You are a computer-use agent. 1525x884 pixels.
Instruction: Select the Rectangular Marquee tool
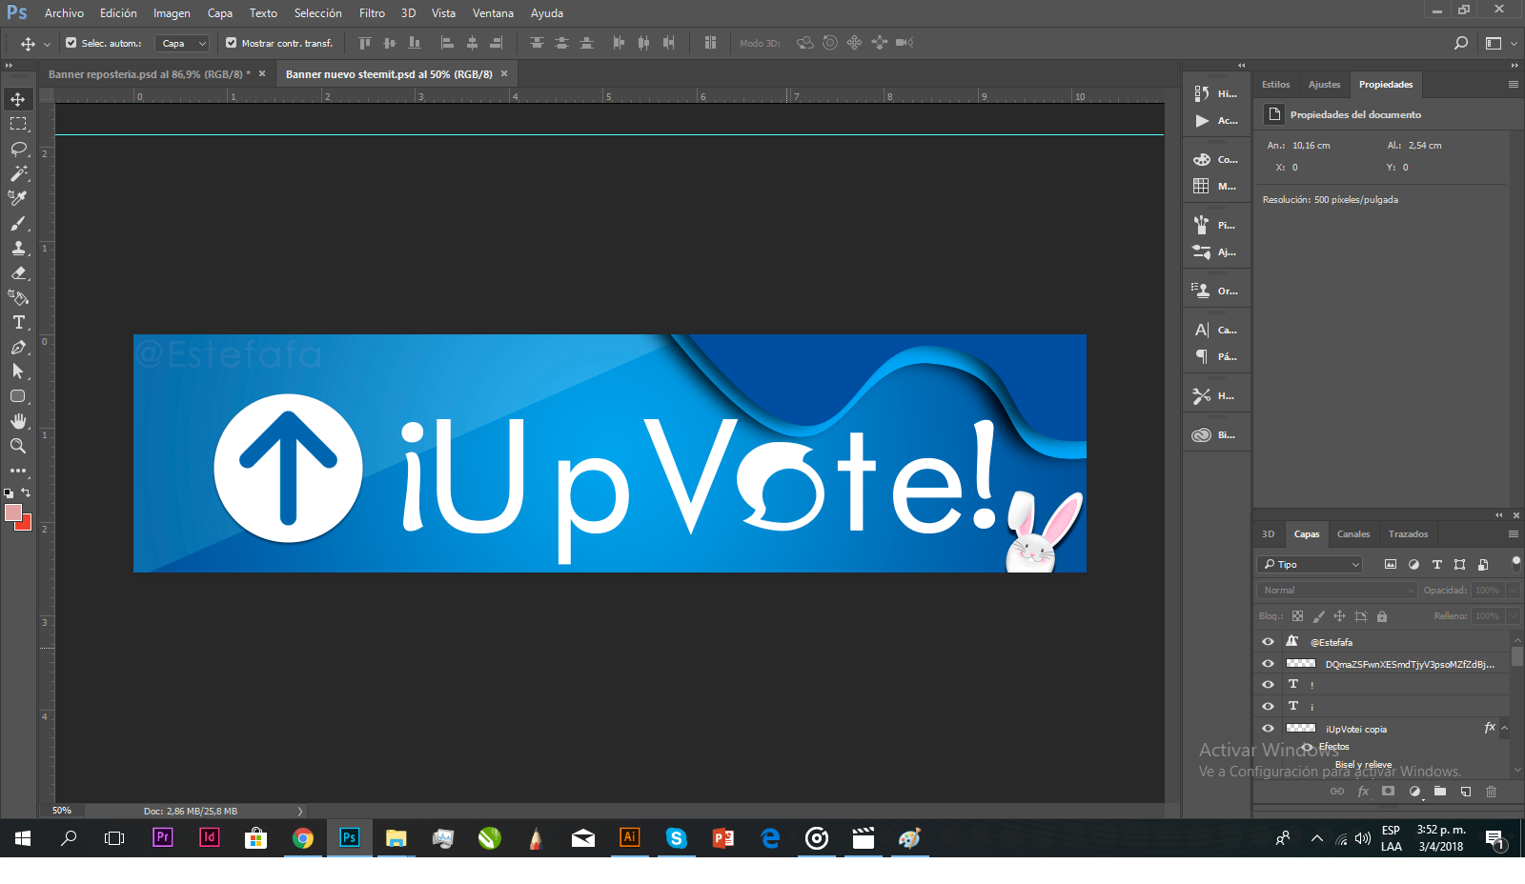[x=18, y=124]
